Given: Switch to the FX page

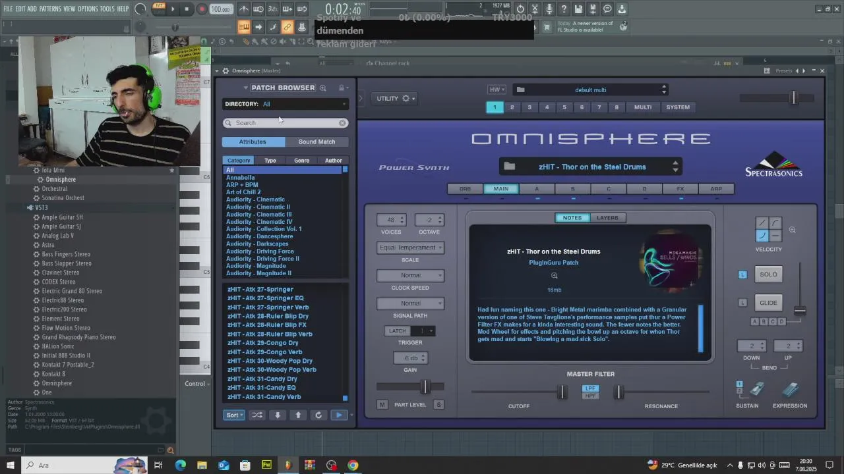Looking at the screenshot, I should (680, 189).
